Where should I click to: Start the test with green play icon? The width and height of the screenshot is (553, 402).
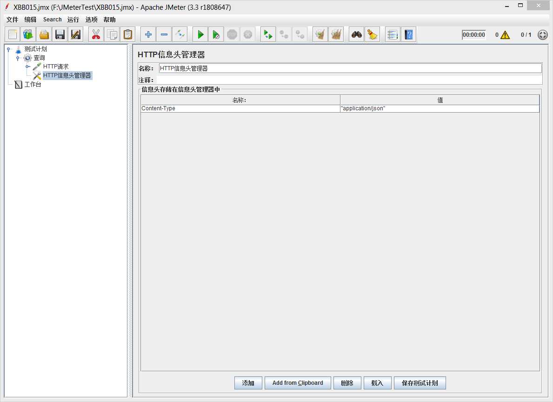click(x=200, y=34)
